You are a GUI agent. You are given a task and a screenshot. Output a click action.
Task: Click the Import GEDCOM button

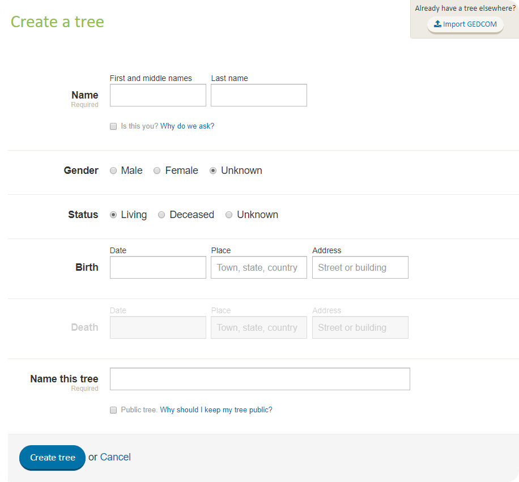click(465, 24)
